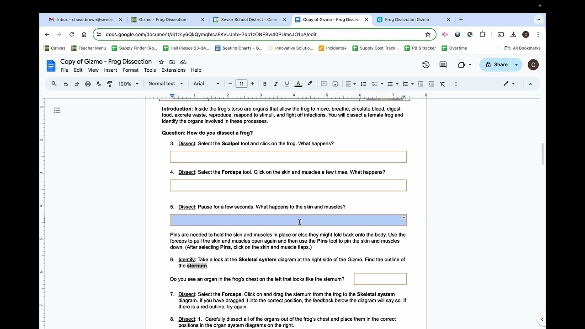585x329 pixels.
Task: Start a video call with the camera icon
Action: click(462, 65)
